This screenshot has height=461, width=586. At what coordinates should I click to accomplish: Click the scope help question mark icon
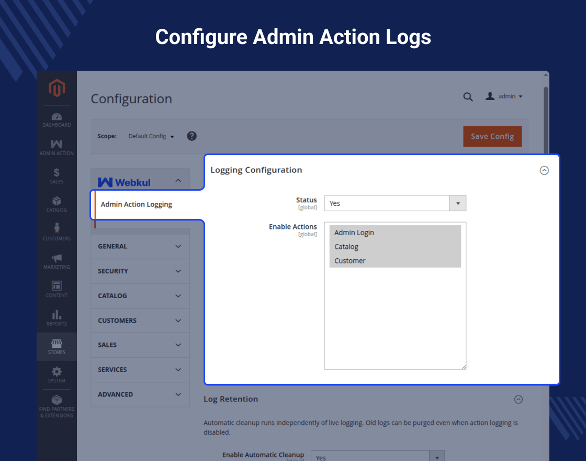[x=191, y=136]
